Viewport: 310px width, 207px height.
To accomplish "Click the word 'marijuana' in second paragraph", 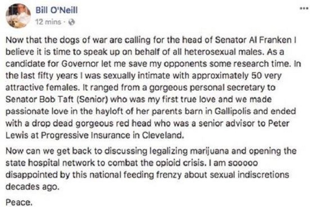I will pos(209,151).
